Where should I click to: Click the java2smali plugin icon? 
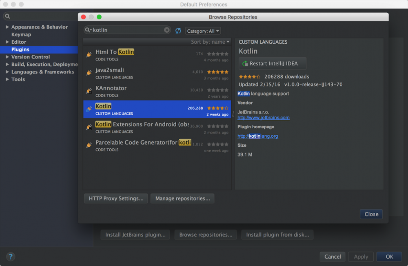(89, 73)
